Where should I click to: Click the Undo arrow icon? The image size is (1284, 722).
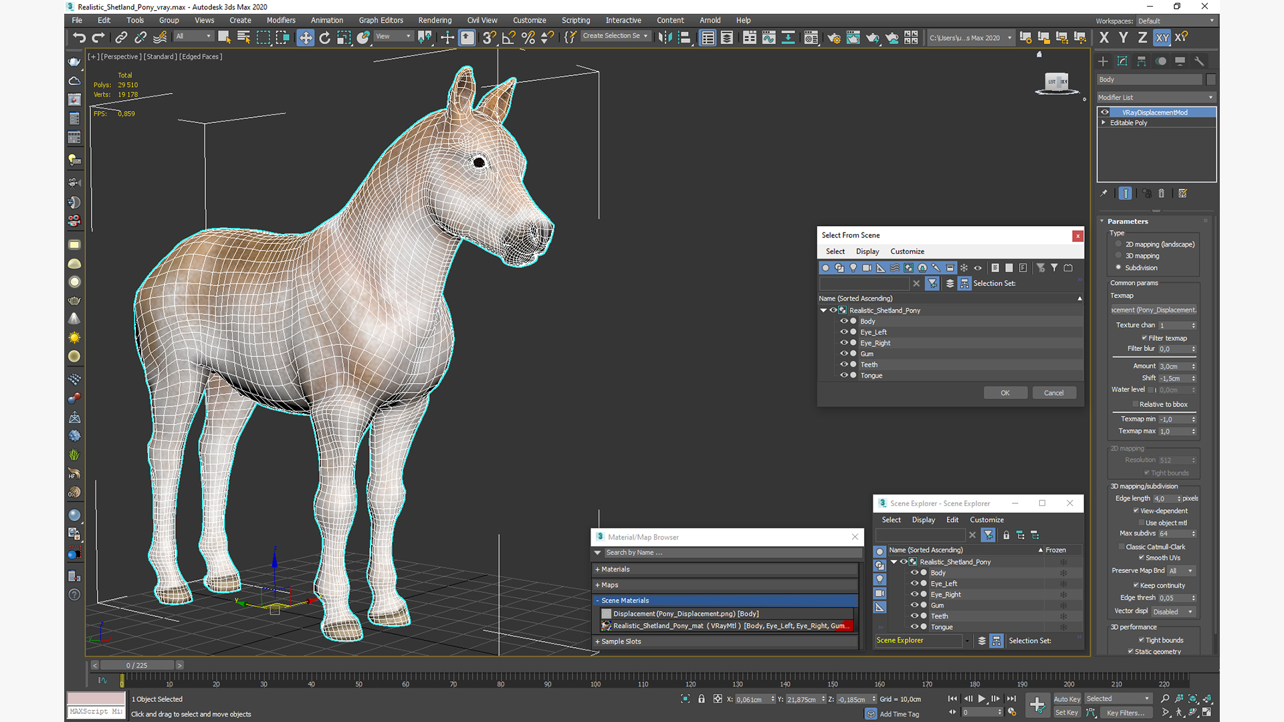(x=80, y=37)
